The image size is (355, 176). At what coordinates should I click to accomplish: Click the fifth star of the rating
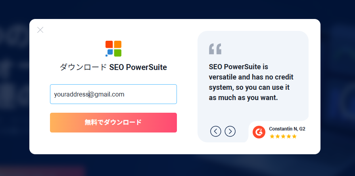pos(294,136)
